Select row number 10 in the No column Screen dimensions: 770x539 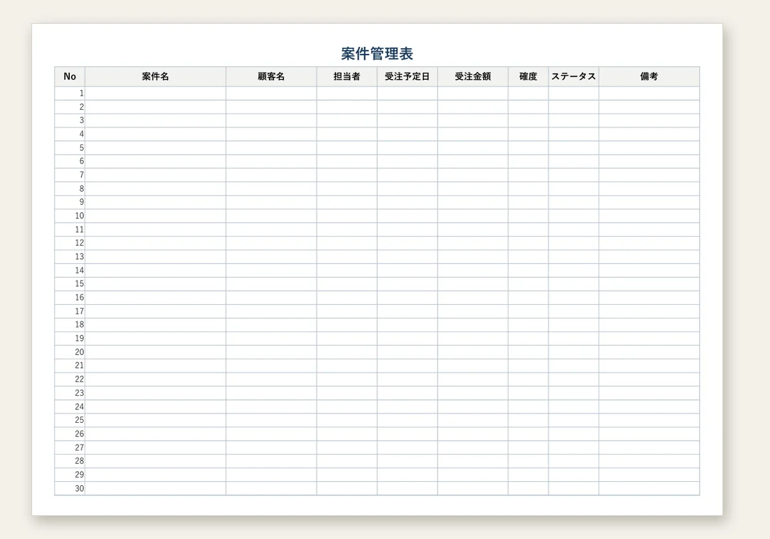tap(70, 216)
